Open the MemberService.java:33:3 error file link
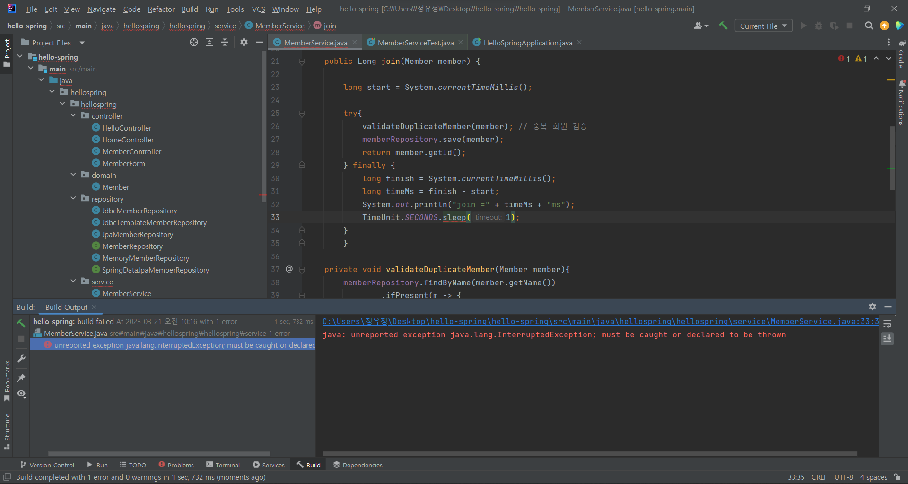This screenshot has height=484, width=908. (601, 321)
